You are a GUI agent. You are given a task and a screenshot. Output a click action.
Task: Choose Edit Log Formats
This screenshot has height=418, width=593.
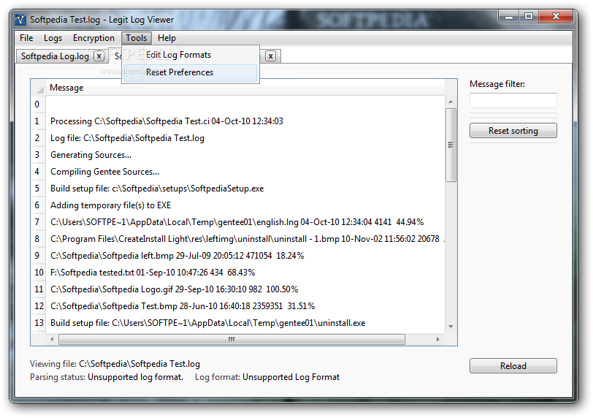190,55
